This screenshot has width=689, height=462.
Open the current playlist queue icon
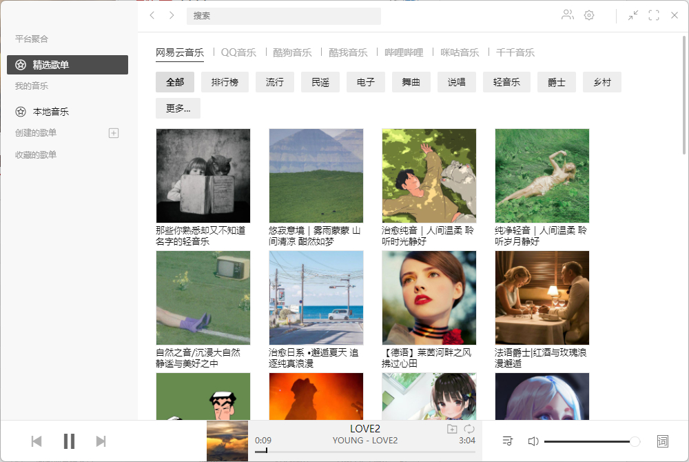[x=508, y=441]
